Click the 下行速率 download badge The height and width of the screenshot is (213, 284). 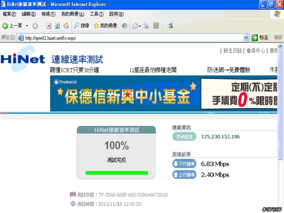184,164
